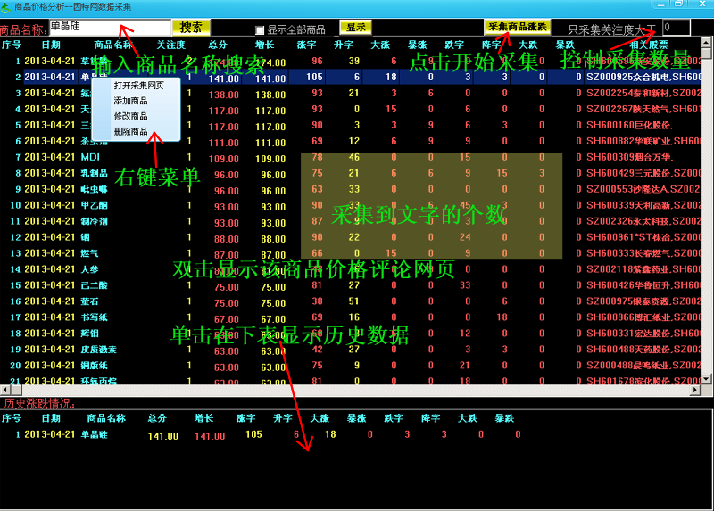This screenshot has height=511, width=714.
Task: Click the 关注度 threshold number field
Action: 677,28
